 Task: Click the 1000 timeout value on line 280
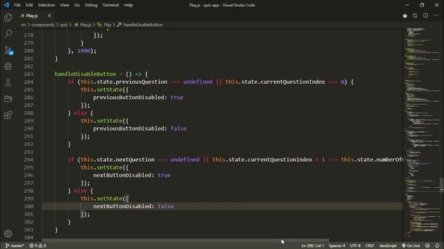pyautogui.click(x=83, y=50)
